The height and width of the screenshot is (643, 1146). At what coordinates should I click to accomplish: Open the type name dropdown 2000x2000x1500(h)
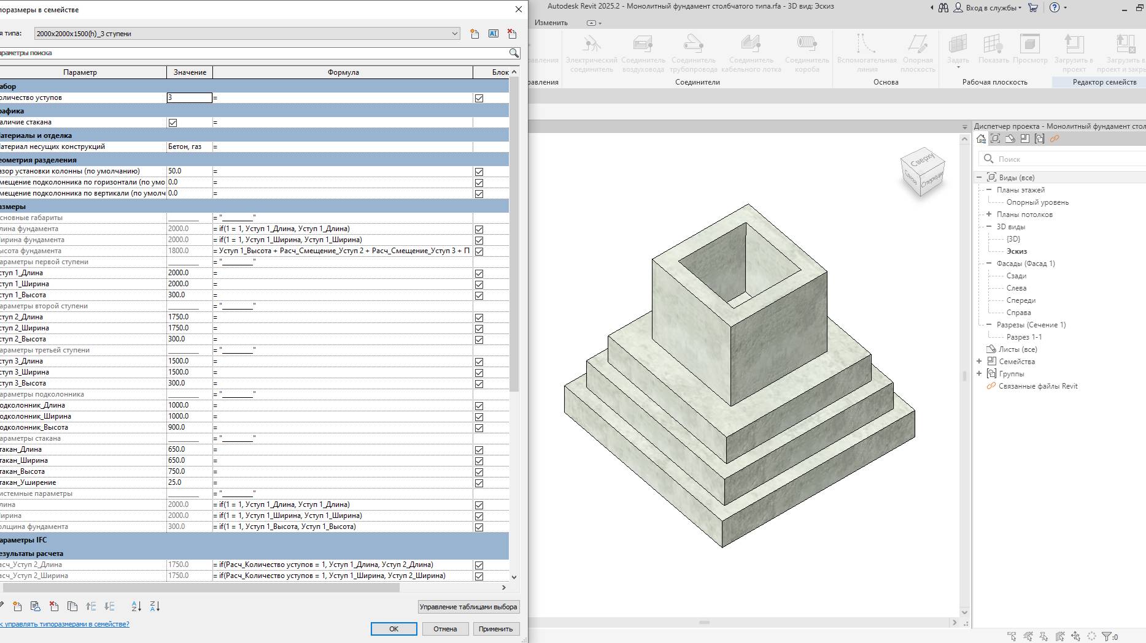click(x=454, y=34)
